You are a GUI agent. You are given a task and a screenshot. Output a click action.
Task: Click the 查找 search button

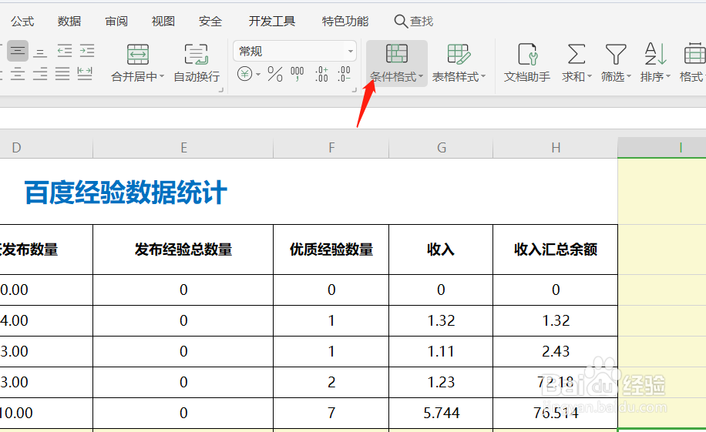(413, 21)
